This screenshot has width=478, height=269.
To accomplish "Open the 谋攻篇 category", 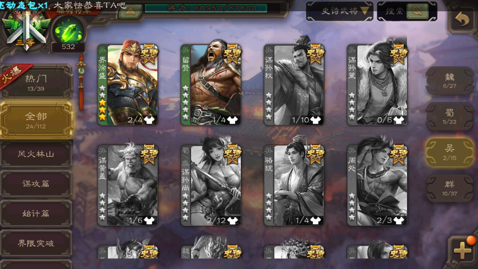I will pyautogui.click(x=36, y=184).
